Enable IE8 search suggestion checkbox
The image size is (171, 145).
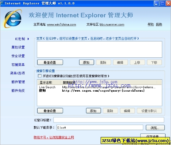[40, 76]
